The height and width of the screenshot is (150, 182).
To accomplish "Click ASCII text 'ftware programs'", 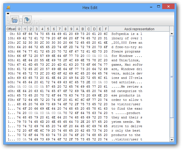I will point(126,51).
